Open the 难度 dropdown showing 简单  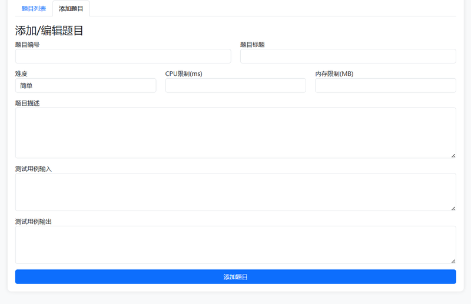point(85,85)
